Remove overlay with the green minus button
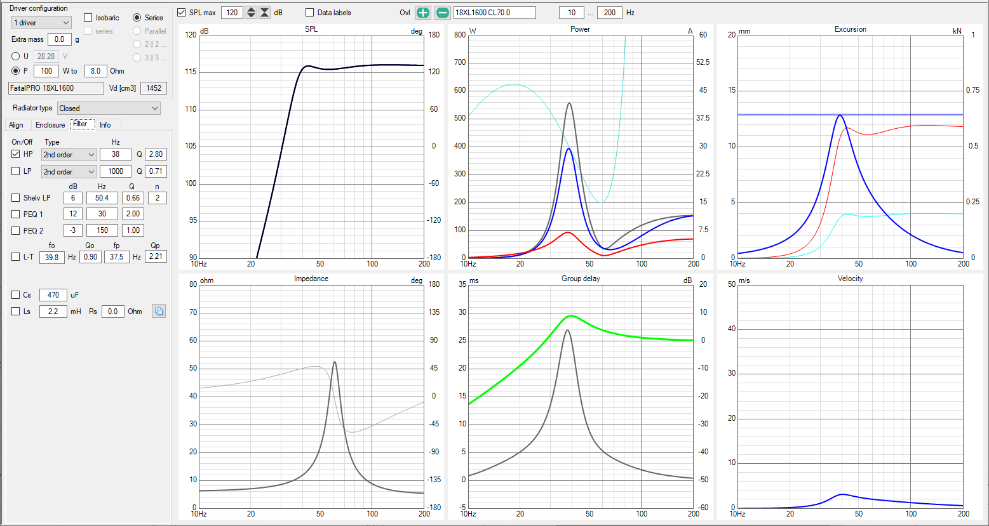 click(443, 13)
